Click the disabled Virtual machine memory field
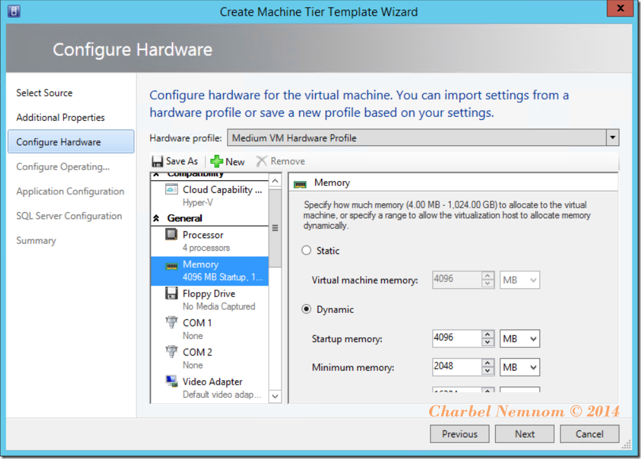This screenshot has height=459, width=641. point(457,280)
